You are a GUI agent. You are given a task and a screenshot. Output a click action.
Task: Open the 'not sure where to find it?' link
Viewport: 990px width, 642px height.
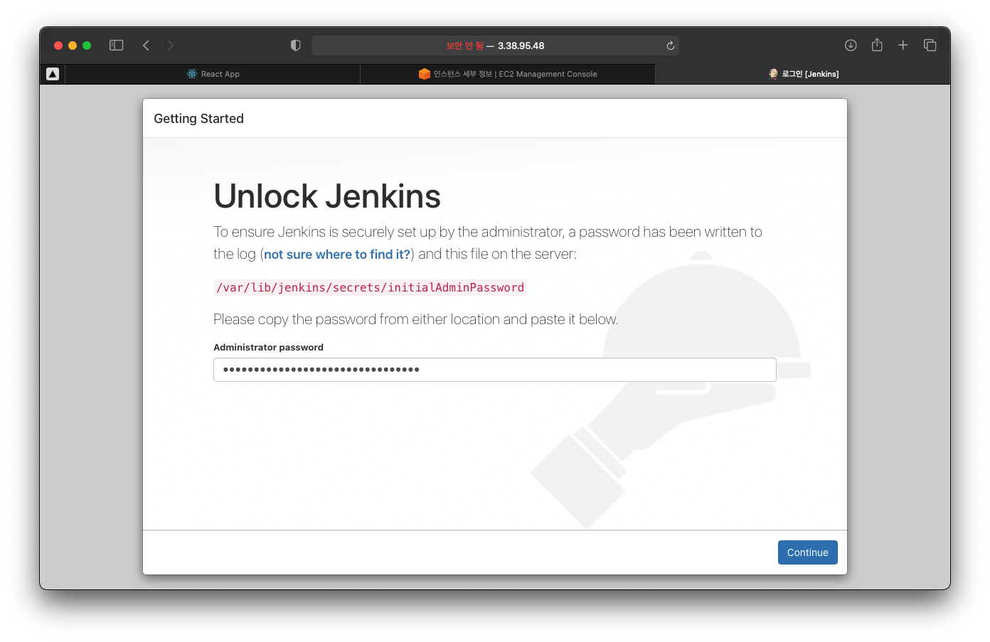pos(337,255)
